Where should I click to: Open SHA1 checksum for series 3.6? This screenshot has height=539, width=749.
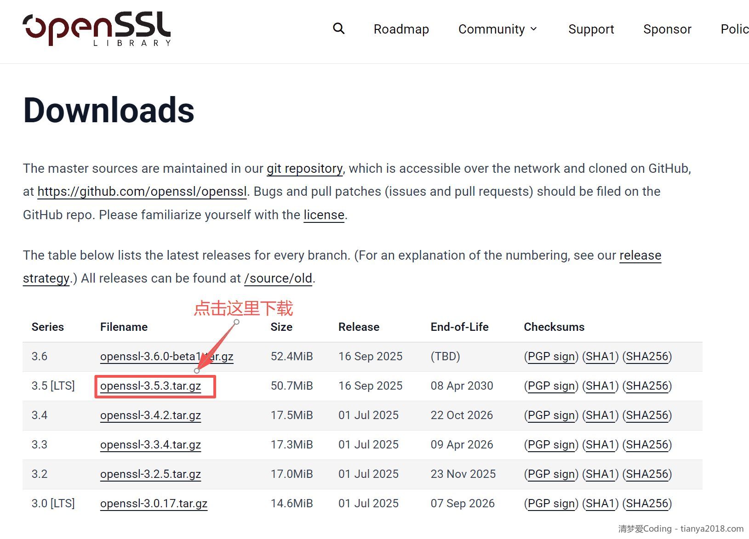coord(600,357)
